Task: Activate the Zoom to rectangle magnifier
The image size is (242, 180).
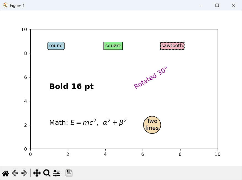Action: click(x=47, y=173)
